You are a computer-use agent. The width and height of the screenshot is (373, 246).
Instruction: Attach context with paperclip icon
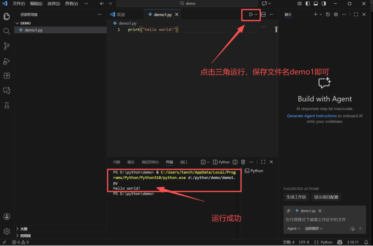289,211
